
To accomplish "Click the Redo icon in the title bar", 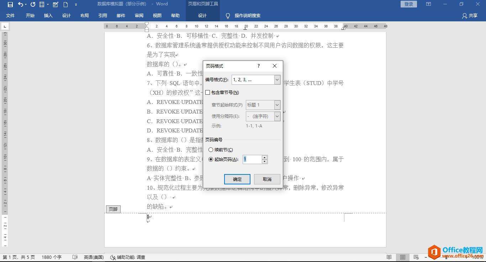I will (x=33, y=5).
